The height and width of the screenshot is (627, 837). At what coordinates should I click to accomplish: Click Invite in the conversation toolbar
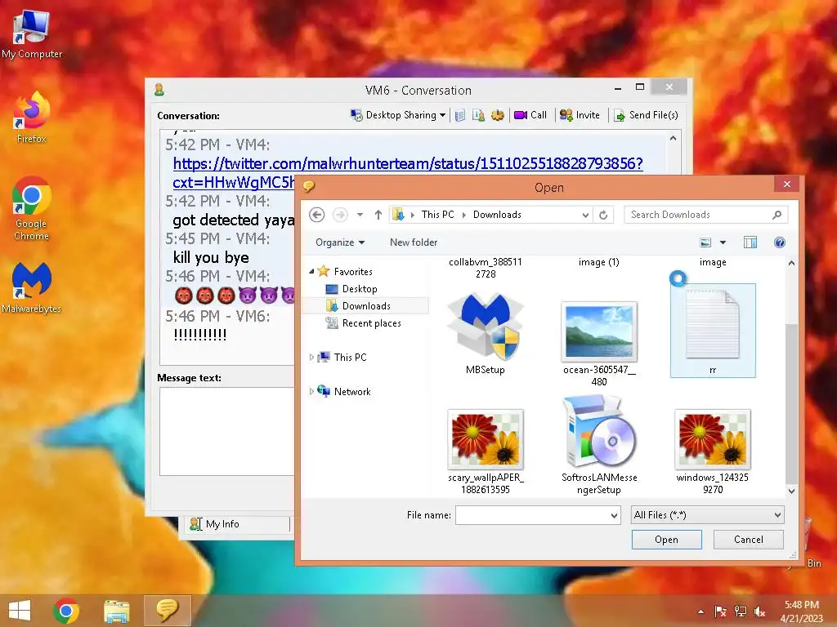pos(580,115)
